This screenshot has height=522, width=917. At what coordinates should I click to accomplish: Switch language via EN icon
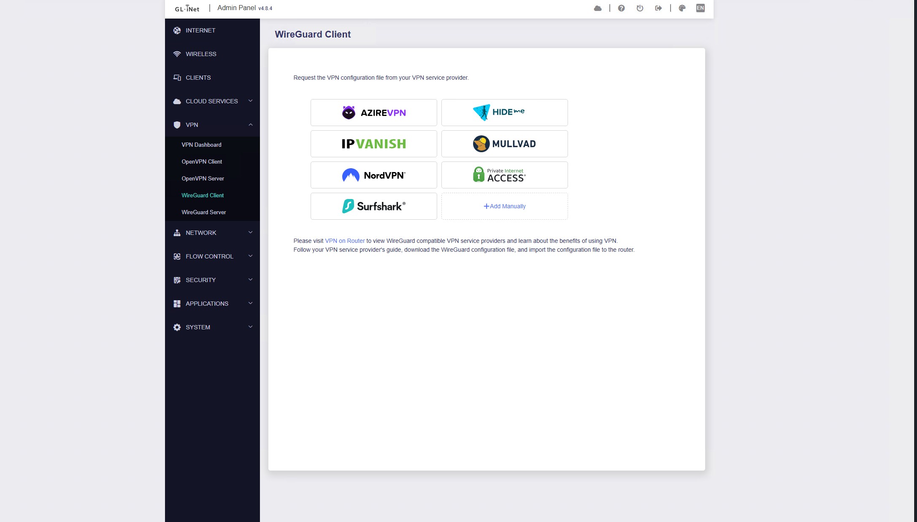pos(700,8)
